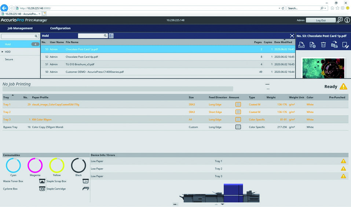The width and height of the screenshot is (351, 207).
Task: Open the browser address bar dropdown arrow
Action: 279,8
